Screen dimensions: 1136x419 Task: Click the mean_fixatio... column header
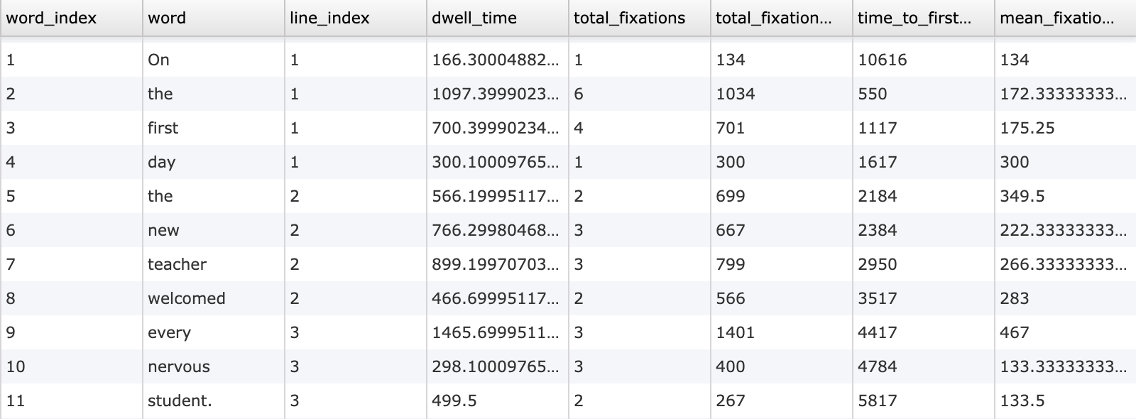point(1065,18)
